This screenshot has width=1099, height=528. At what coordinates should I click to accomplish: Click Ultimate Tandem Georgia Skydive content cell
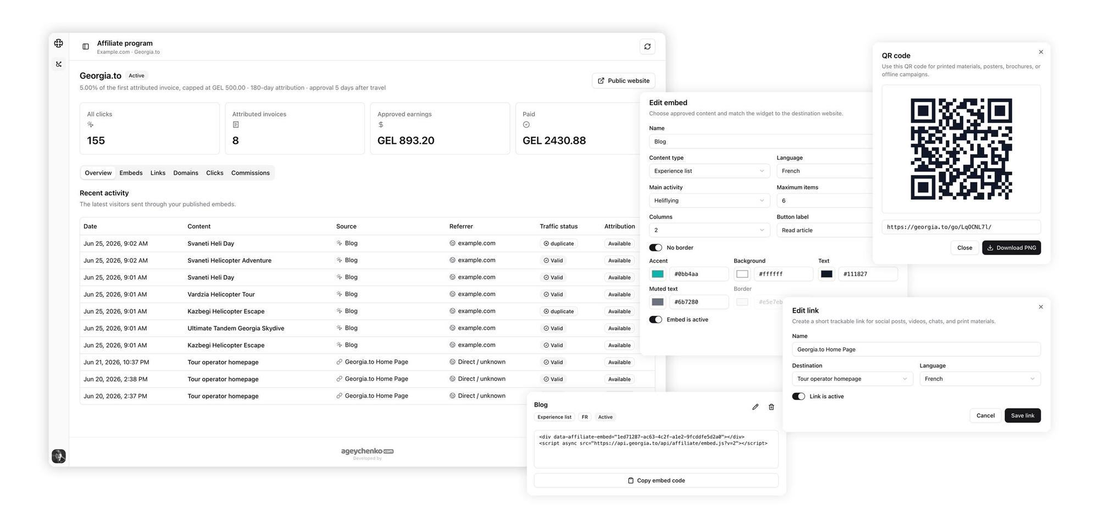[236, 329]
